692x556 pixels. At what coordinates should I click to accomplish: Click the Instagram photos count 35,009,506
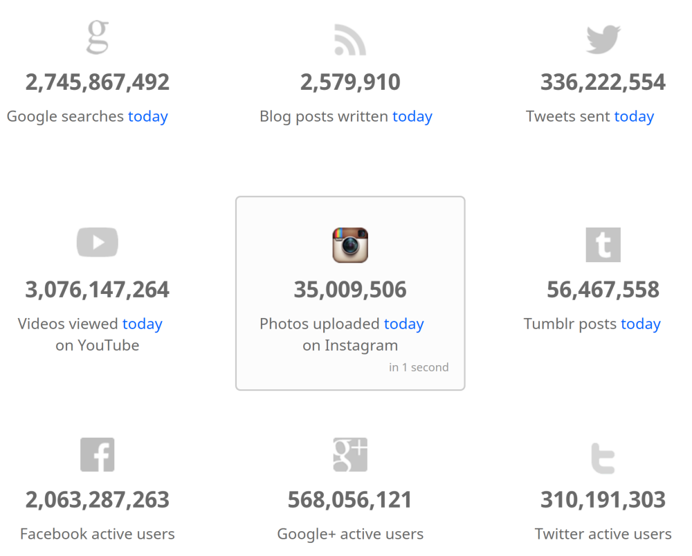click(350, 290)
